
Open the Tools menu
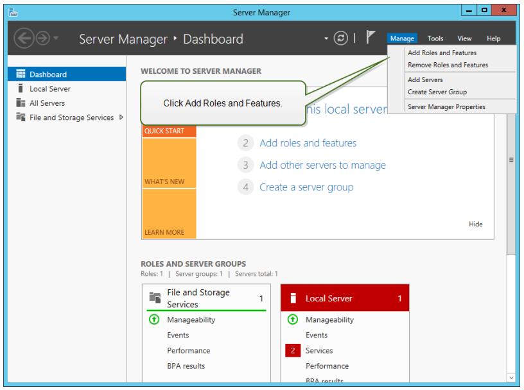pos(435,38)
